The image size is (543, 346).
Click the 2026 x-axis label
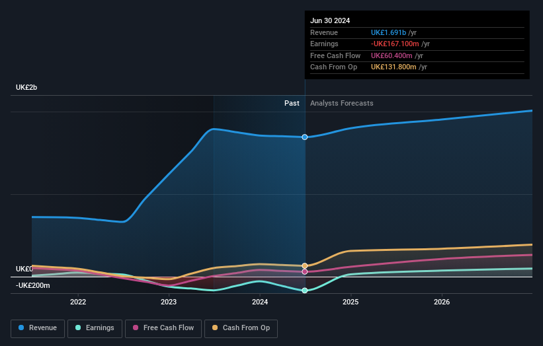point(442,302)
